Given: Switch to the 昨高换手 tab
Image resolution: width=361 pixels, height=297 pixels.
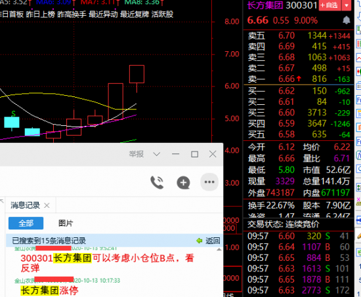Looking at the screenshot, I should pyautogui.click(x=72, y=14).
